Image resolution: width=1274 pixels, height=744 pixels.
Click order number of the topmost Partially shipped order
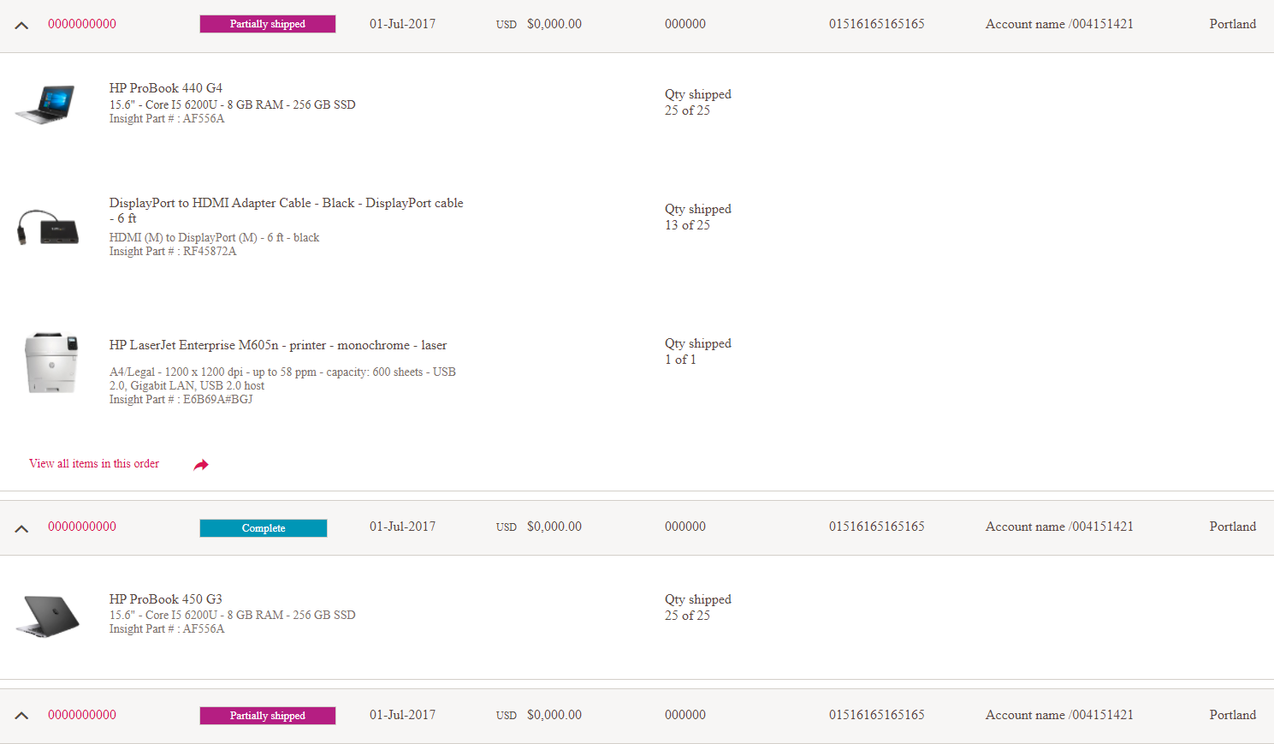coord(82,24)
